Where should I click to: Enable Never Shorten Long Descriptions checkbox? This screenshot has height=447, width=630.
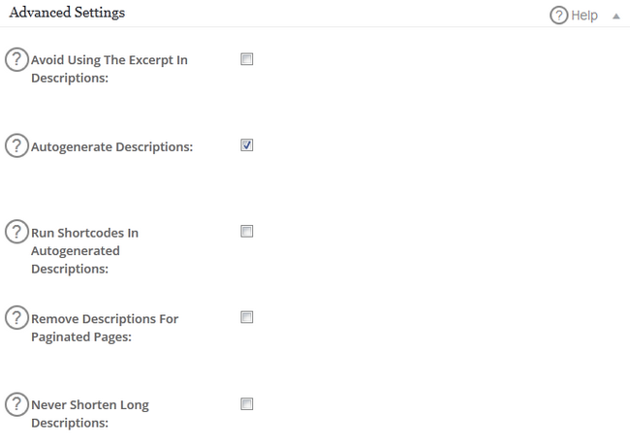pyautogui.click(x=246, y=403)
